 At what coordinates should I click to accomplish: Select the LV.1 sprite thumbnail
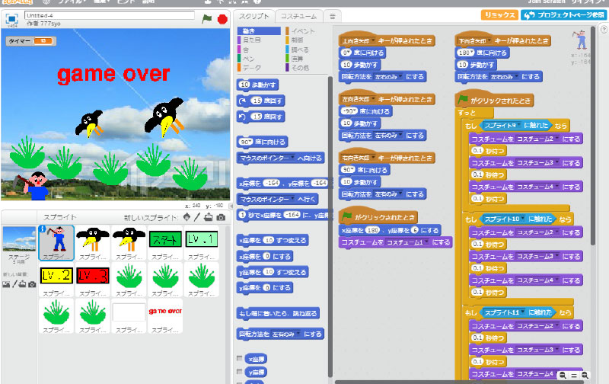click(202, 243)
